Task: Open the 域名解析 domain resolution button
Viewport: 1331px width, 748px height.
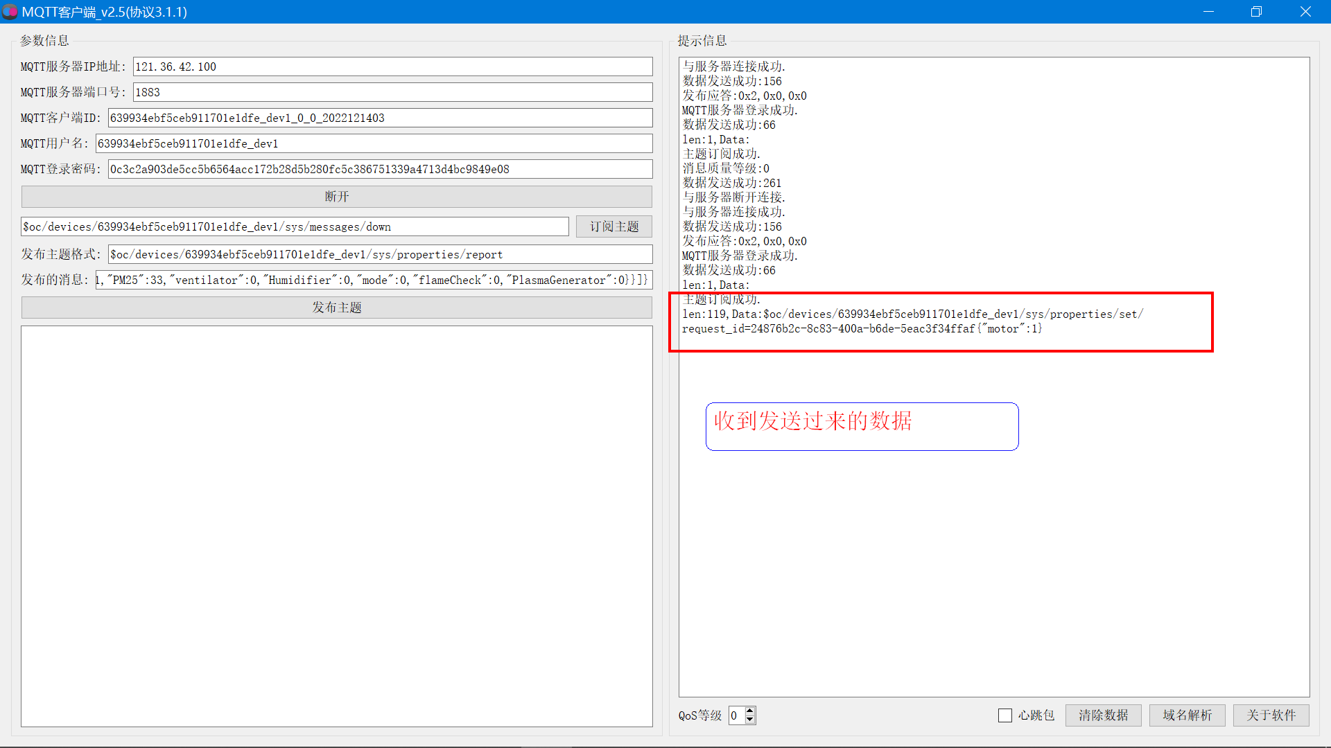Action: (1187, 715)
